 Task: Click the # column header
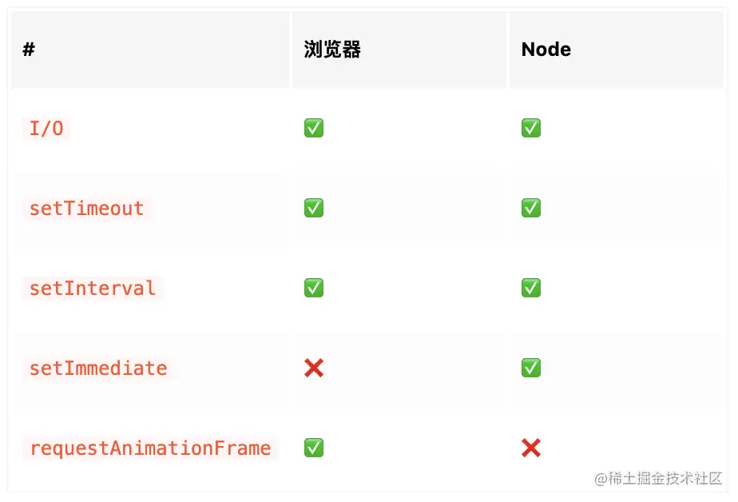click(29, 50)
